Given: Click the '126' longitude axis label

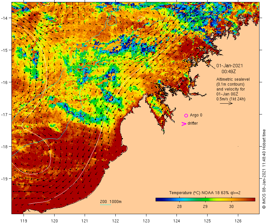Looking at the screenshot, I should coord(238,221).
